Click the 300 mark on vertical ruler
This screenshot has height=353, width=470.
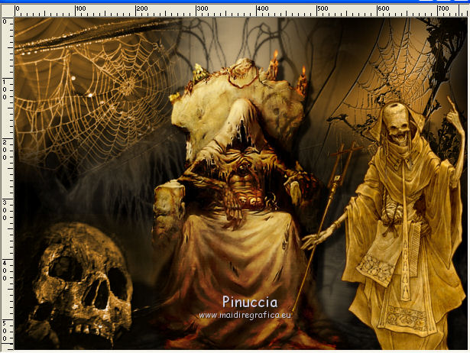pyautogui.click(x=5, y=210)
